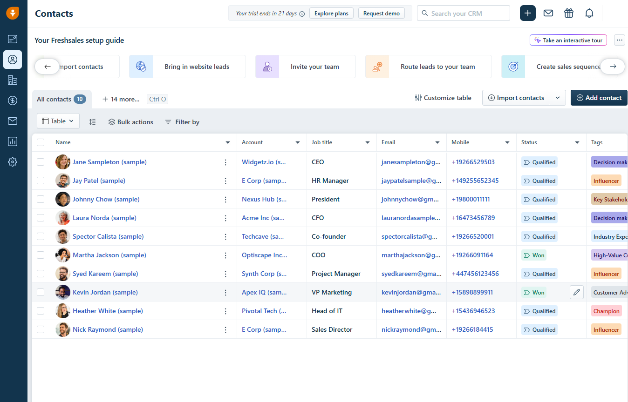Screen dimensions: 628x402
Task: Click the Explore plans button
Action: 331,13
